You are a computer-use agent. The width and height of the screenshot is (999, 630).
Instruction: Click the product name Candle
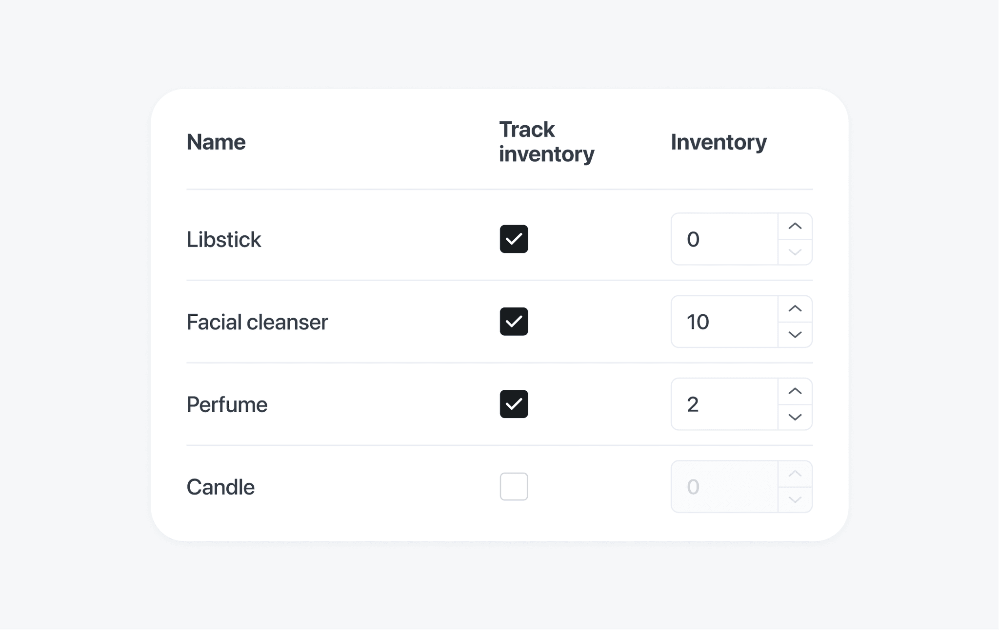coord(220,486)
